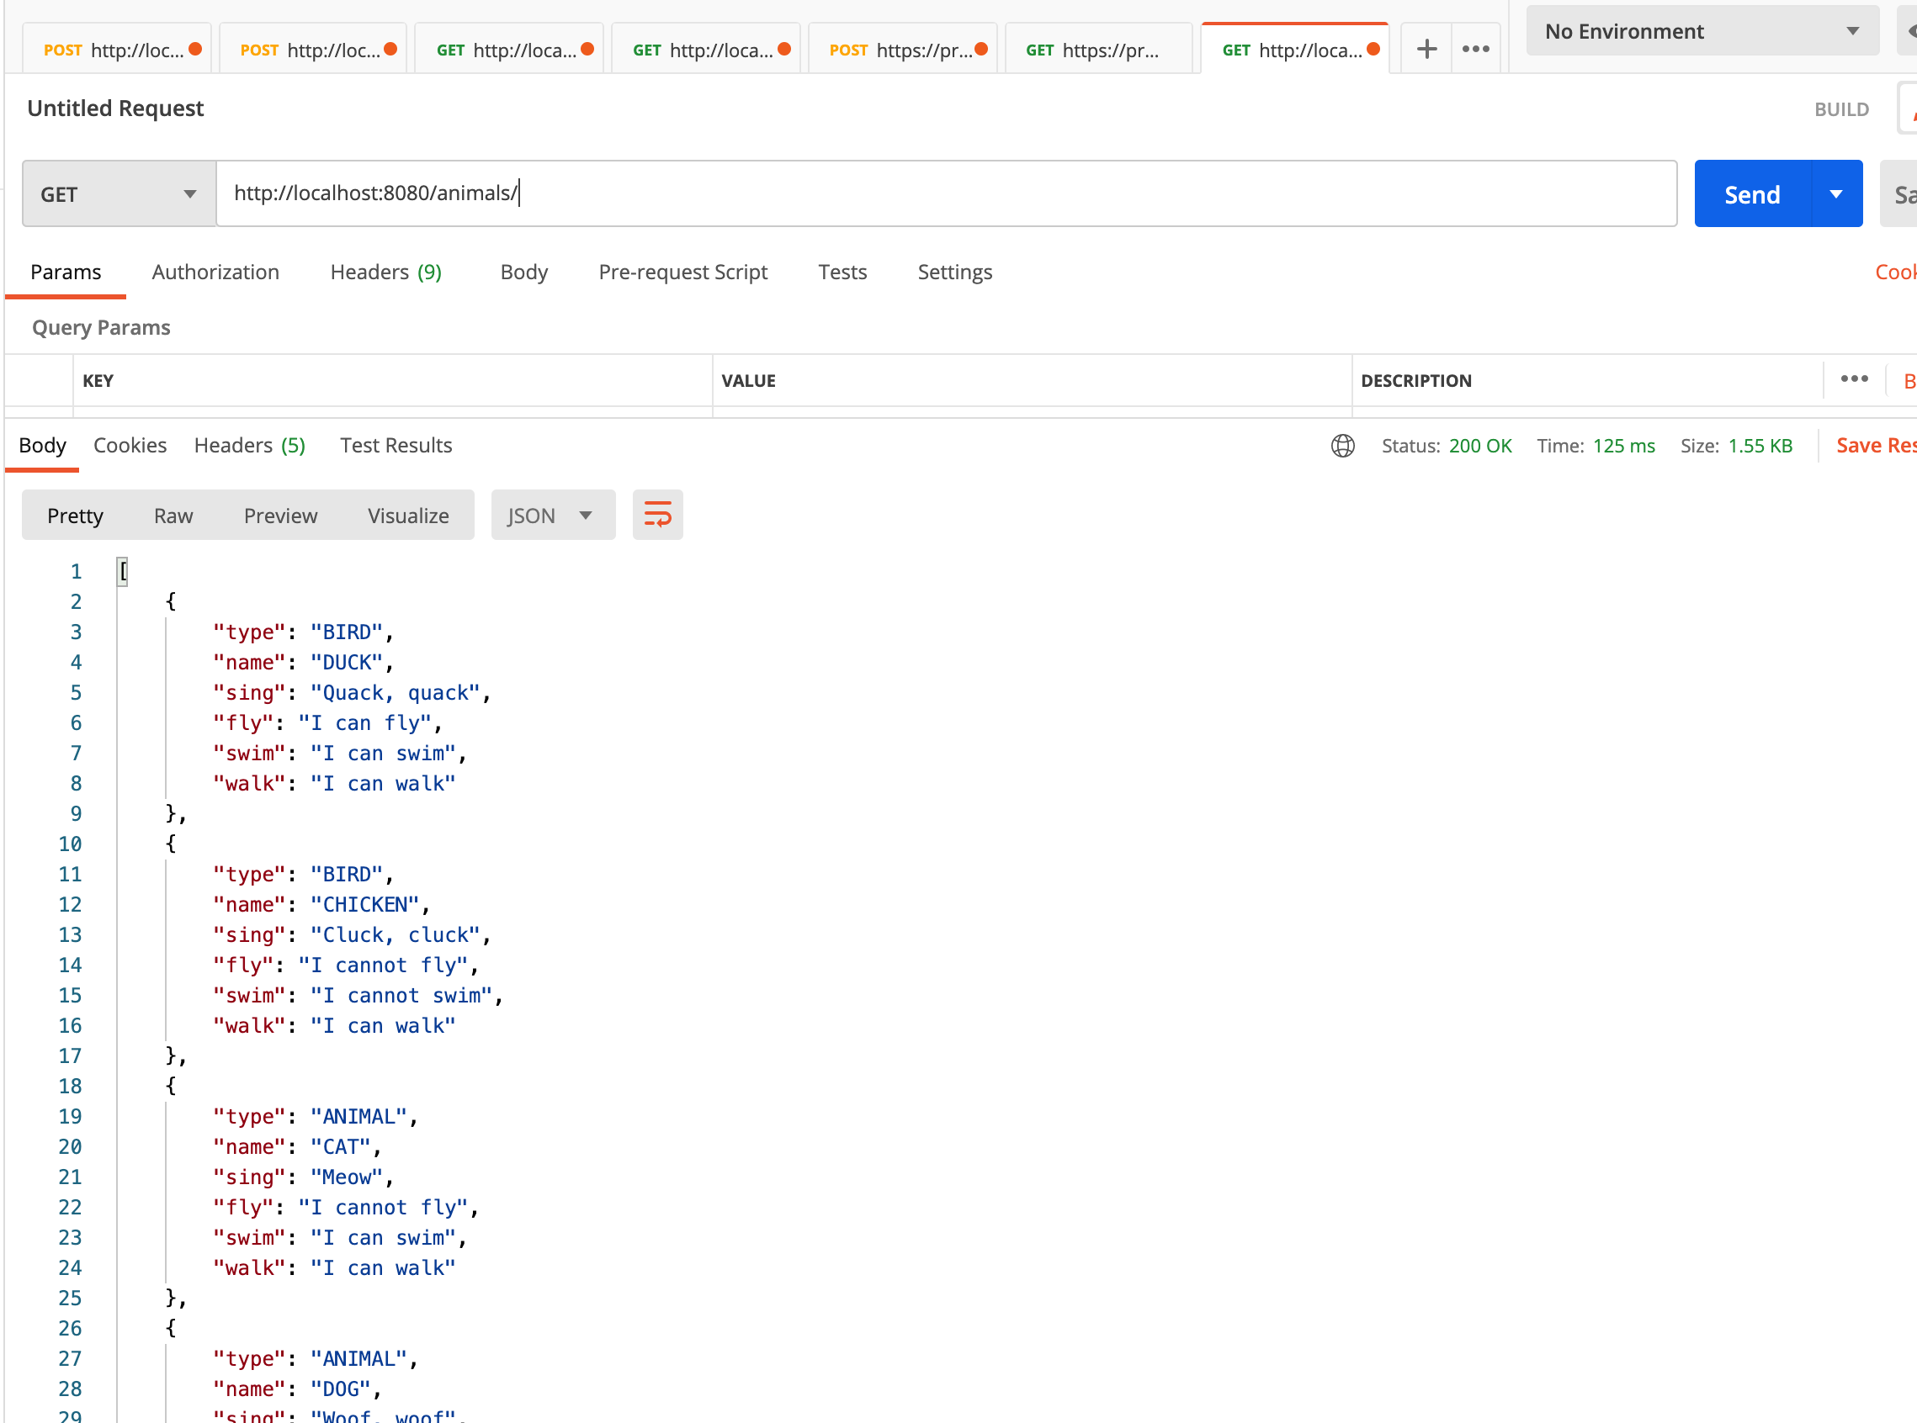Click the BUILD mode label
The height and width of the screenshot is (1423, 1917).
1841,109
